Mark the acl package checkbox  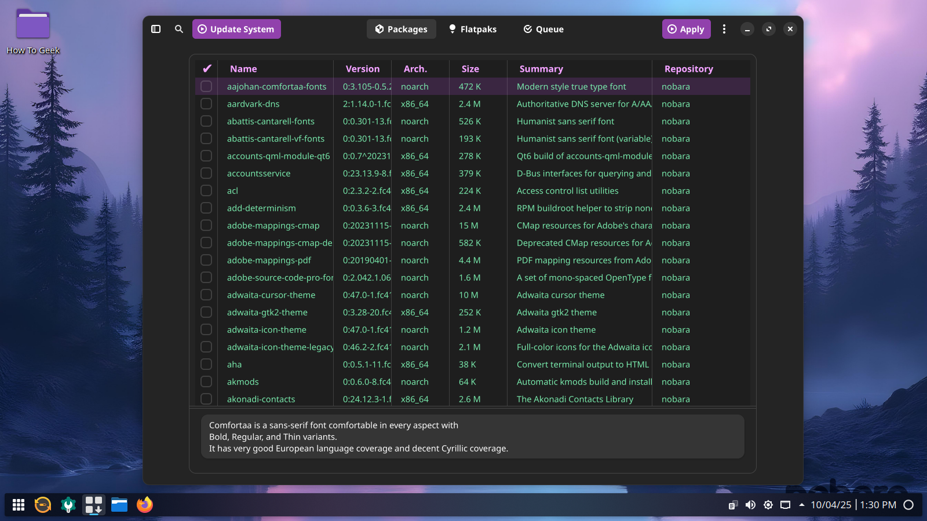click(x=206, y=190)
